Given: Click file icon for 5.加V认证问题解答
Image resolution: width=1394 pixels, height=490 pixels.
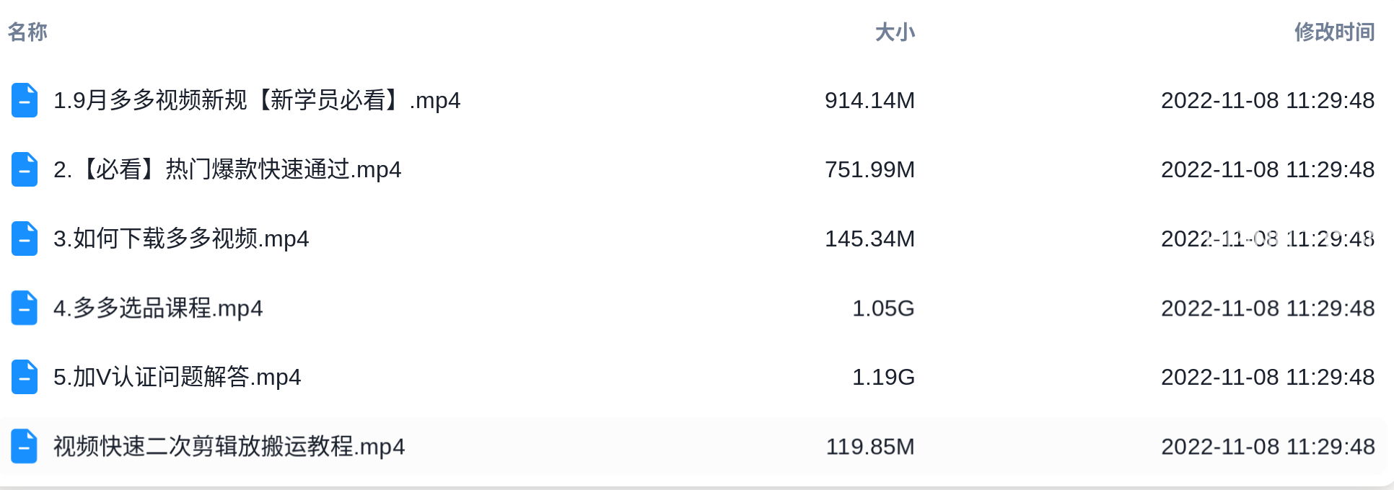Looking at the screenshot, I should click(x=25, y=377).
